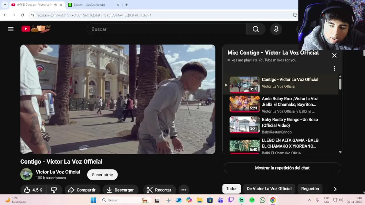Viewport: 365px width, 205px height.
Task: Go to YouTube home via logo
Action: tap(36, 29)
